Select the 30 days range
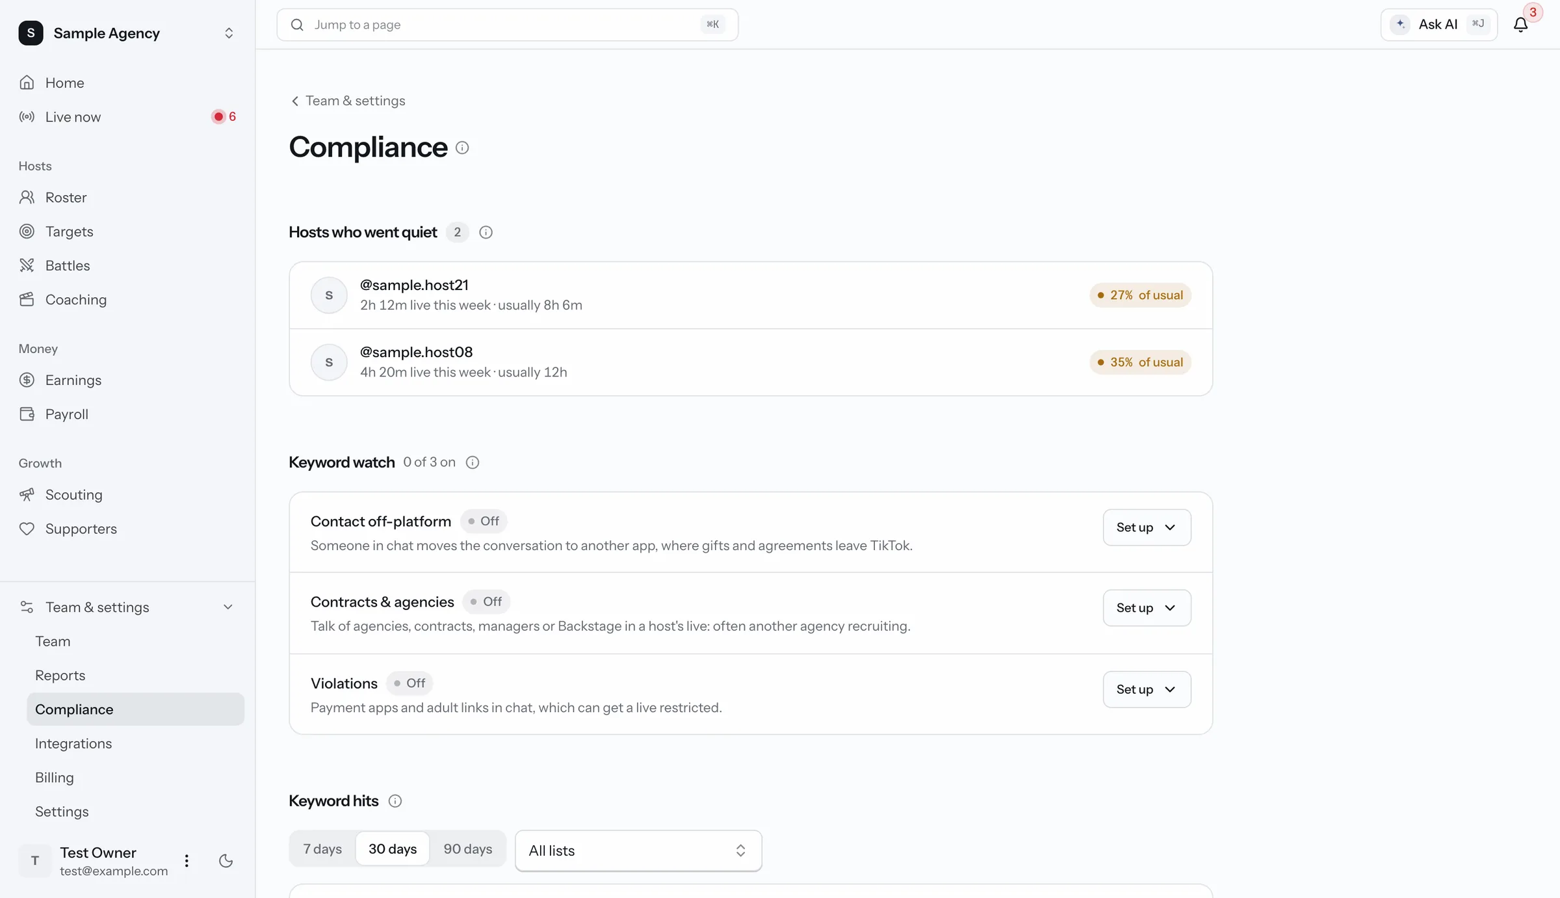Viewport: 1560px width, 898px height. 393,849
